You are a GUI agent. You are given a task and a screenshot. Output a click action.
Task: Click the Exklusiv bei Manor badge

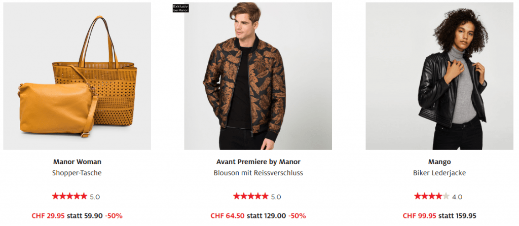[x=180, y=8]
